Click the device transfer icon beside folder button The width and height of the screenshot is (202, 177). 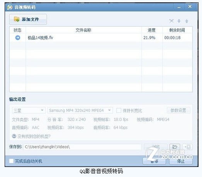(x=187, y=147)
